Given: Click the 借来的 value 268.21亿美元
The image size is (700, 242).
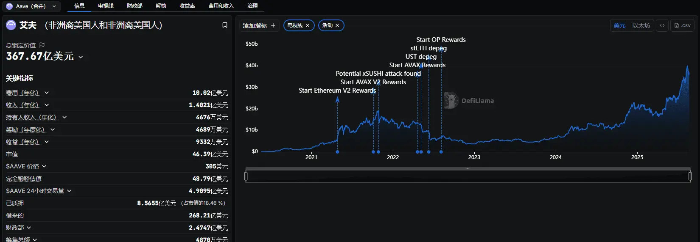Looking at the screenshot, I should pos(208,215).
